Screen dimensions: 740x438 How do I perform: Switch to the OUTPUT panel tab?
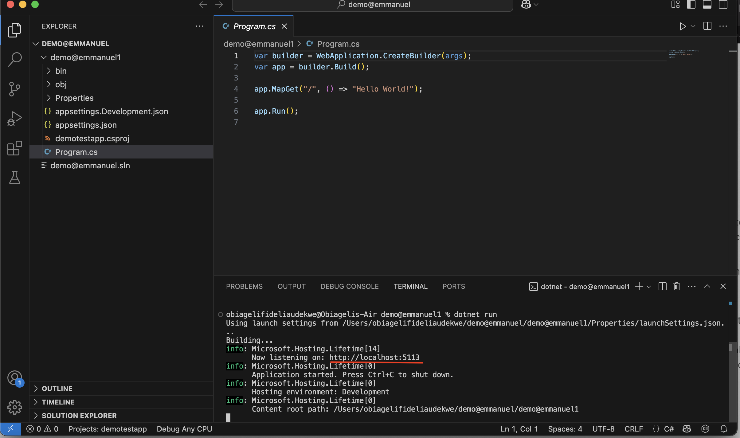[x=292, y=286]
